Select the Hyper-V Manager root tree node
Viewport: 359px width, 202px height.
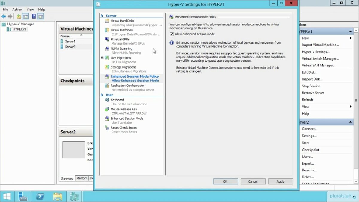(20, 24)
